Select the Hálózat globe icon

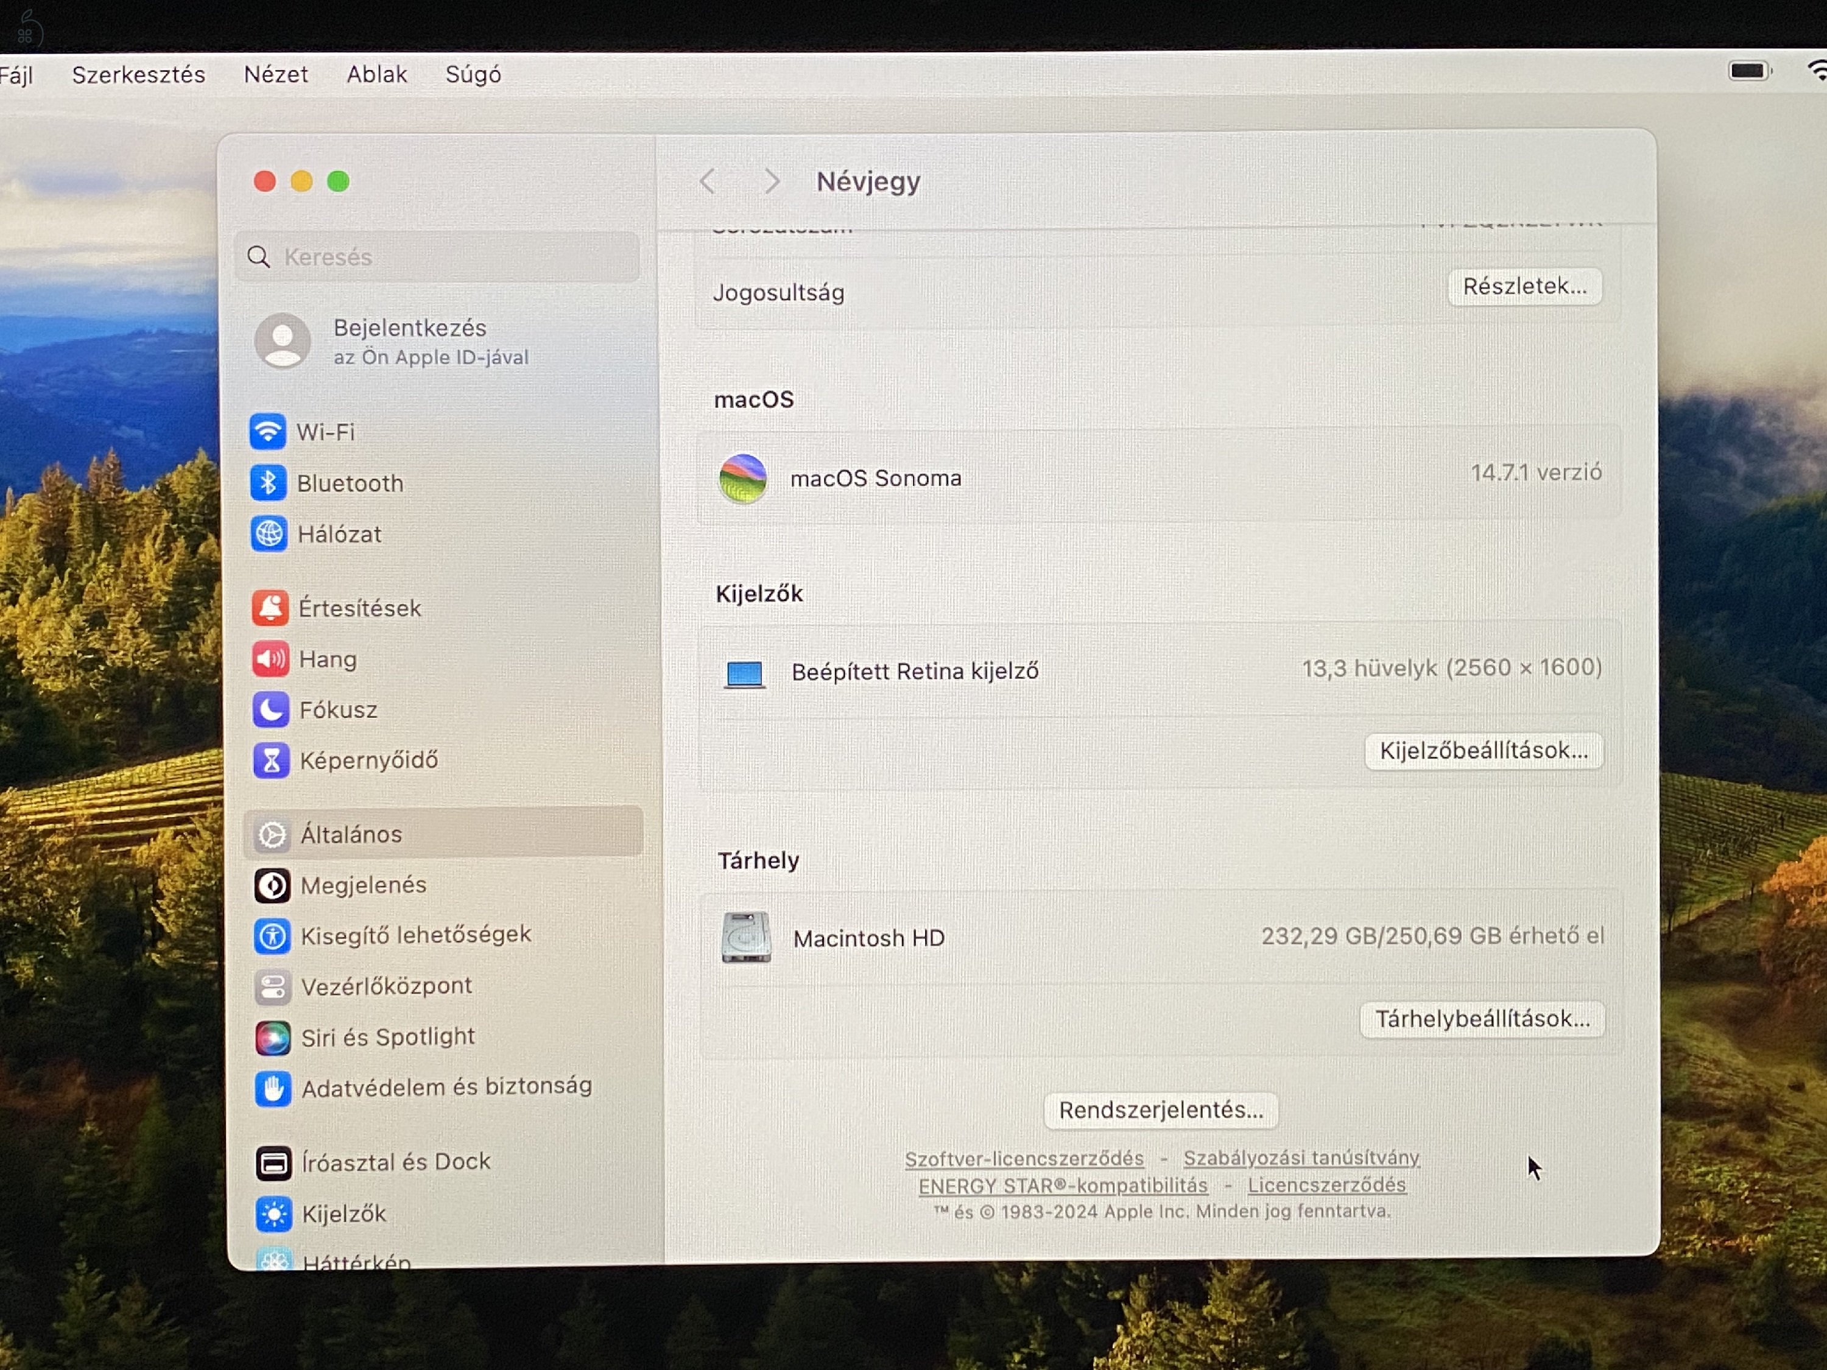(x=269, y=534)
